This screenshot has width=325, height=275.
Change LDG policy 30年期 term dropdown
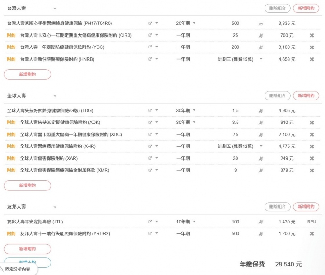pos(186,110)
